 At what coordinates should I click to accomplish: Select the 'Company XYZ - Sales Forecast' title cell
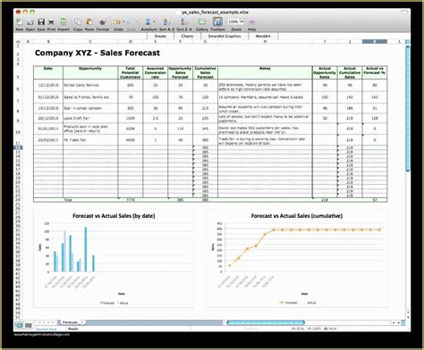98,53
